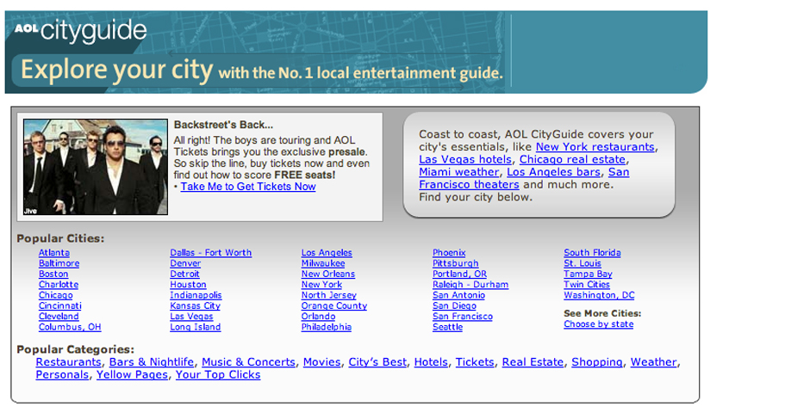Follow Take Me to Get Tickets Now link
This screenshot has height=413, width=810.
click(248, 187)
